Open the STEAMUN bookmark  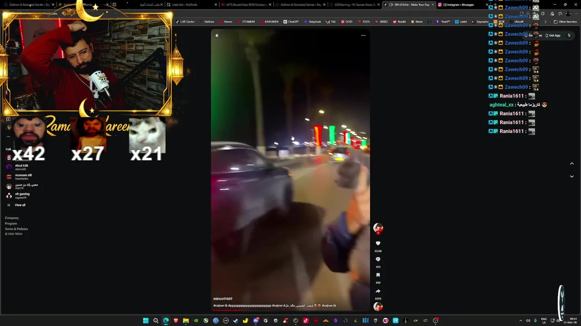(x=246, y=22)
